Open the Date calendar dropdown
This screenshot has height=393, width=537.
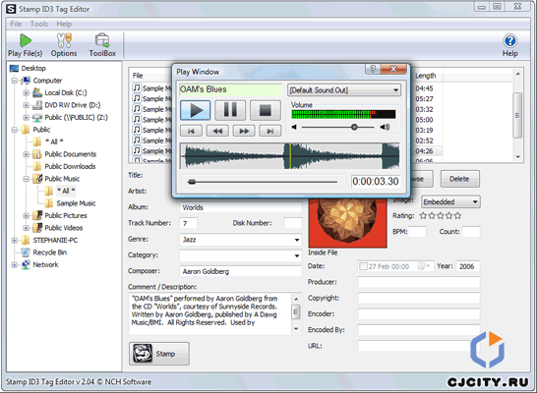coord(424,266)
